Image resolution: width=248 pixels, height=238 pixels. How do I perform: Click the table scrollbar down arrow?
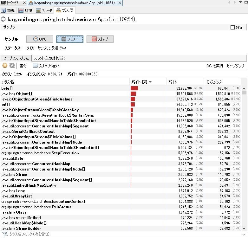coord(244,228)
